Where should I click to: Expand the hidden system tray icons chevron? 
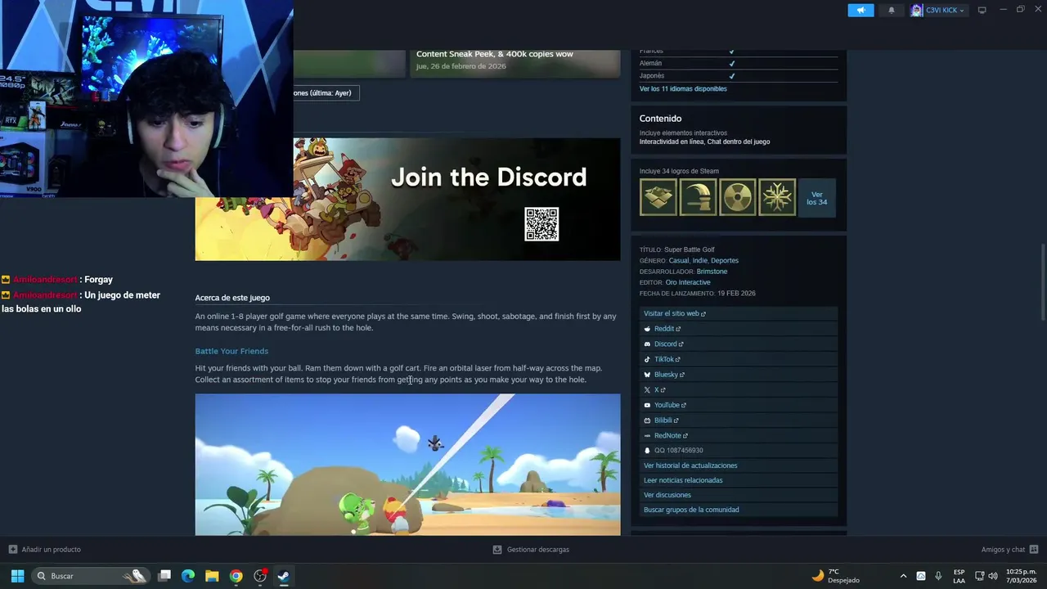pos(903,576)
